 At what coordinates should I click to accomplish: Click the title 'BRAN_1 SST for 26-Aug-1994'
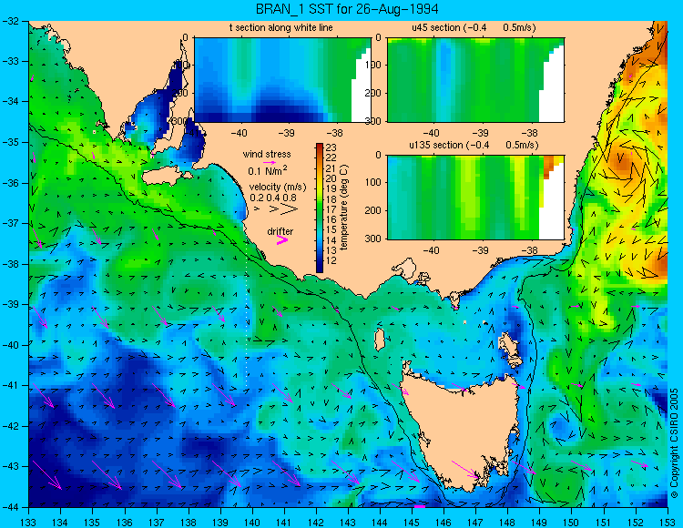[x=347, y=9]
